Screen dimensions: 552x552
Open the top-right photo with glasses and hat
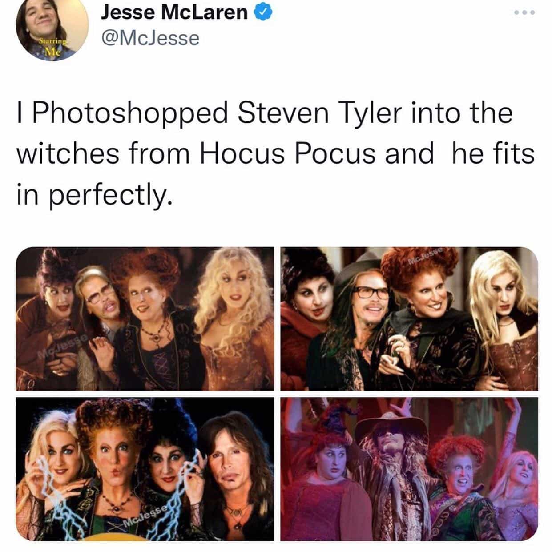coord(409,319)
